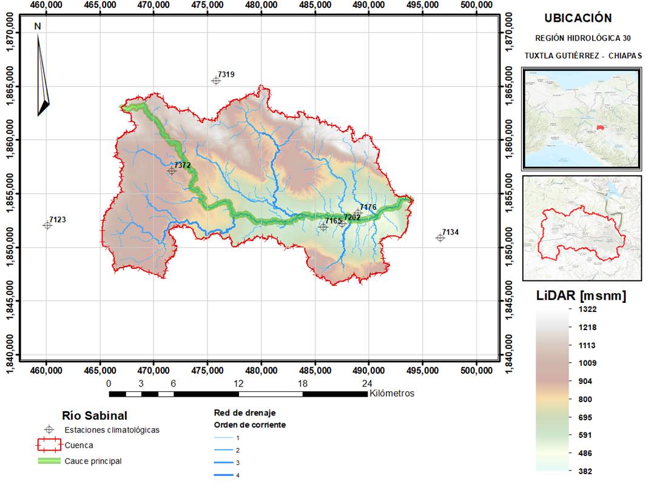Select climate station marker 7176

click(358, 213)
